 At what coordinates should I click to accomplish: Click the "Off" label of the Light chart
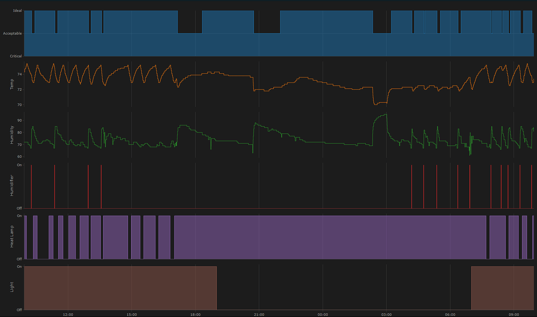coord(19,310)
